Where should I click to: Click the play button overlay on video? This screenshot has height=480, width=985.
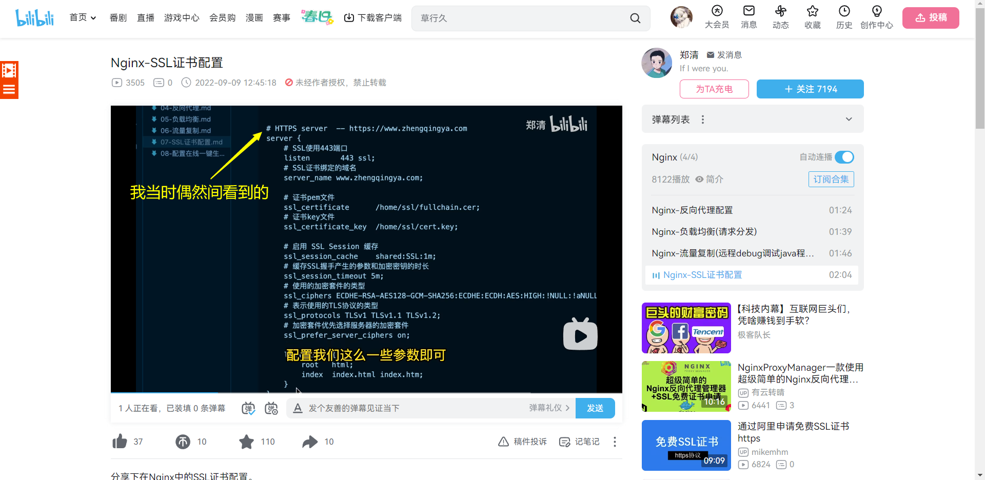coord(580,335)
